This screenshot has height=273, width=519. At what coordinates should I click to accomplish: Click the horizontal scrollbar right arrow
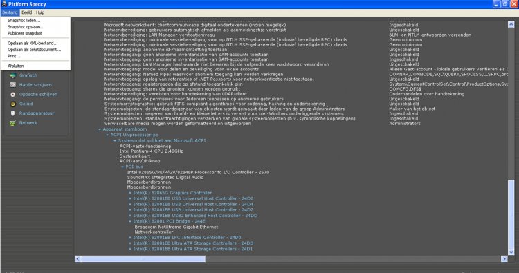pyautogui.click(x=504, y=258)
